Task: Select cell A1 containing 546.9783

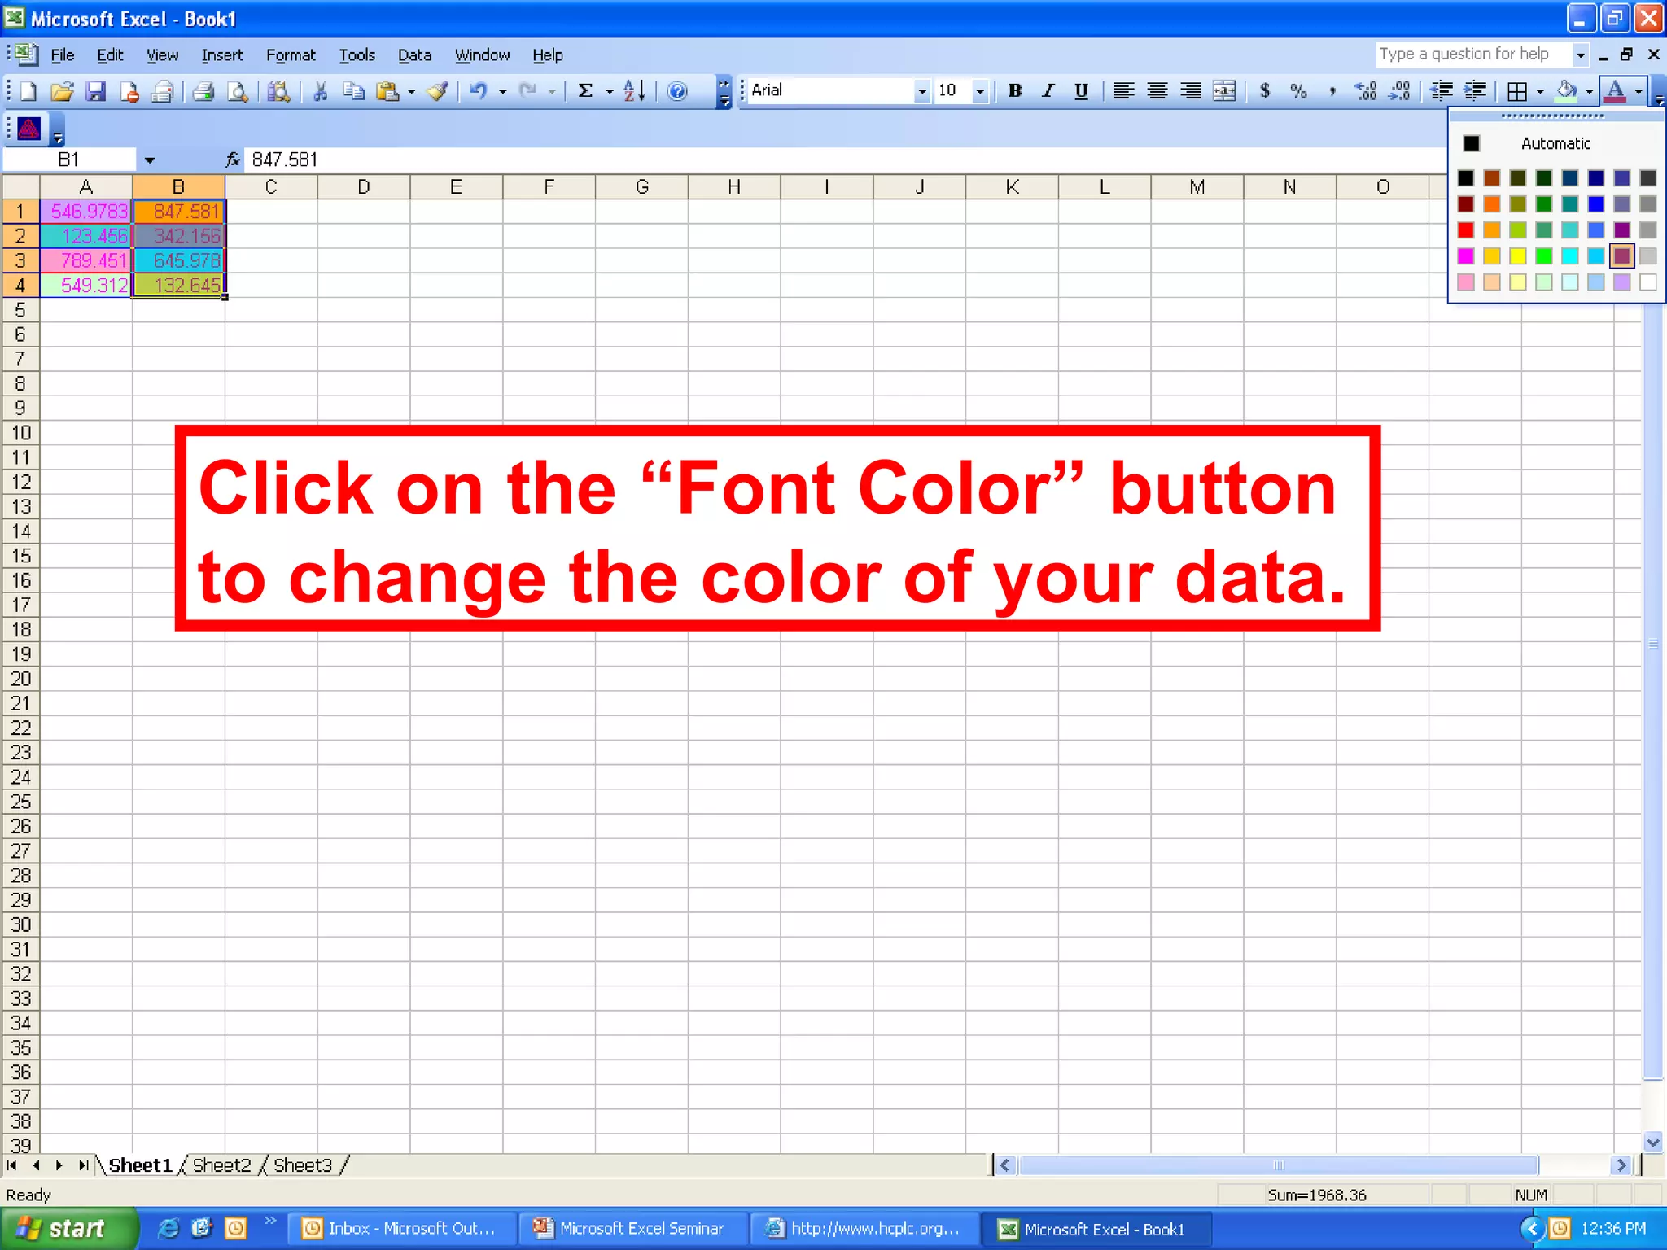Action: point(86,212)
